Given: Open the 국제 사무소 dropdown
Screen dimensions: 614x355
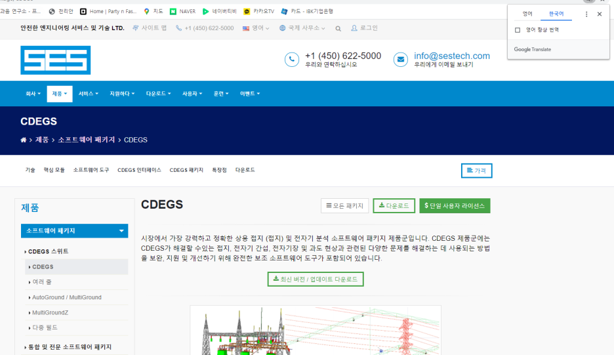Looking at the screenshot, I should tap(302, 28).
